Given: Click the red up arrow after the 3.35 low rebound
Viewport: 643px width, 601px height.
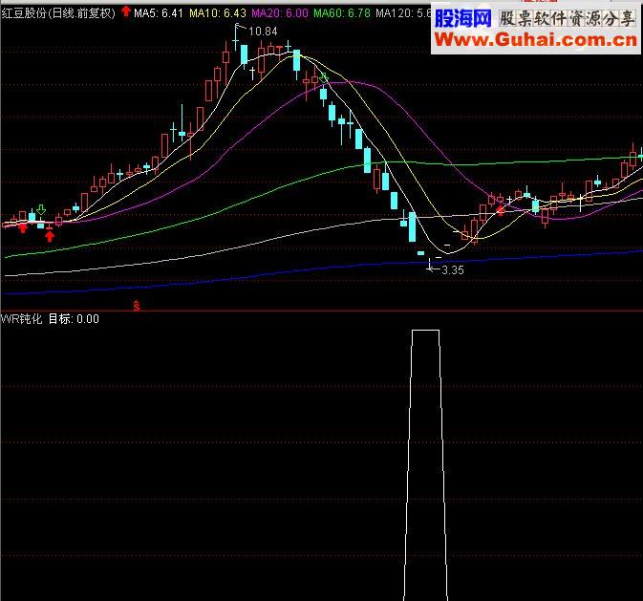Looking at the screenshot, I should tap(501, 211).
